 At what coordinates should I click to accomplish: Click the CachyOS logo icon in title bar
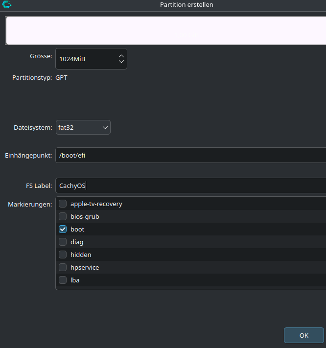tap(7, 4)
